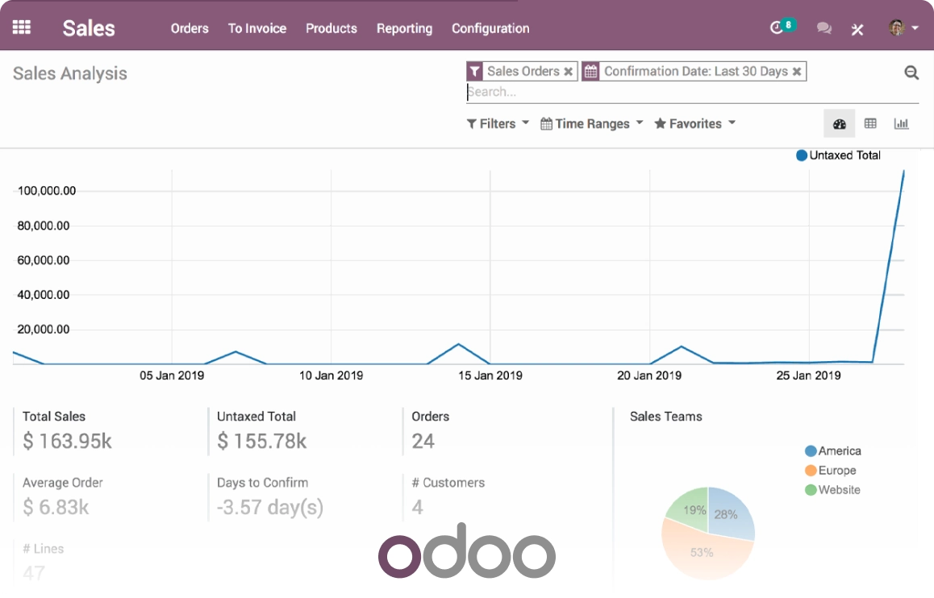Open the apps grid menu
The height and width of the screenshot is (598, 934).
point(22,27)
